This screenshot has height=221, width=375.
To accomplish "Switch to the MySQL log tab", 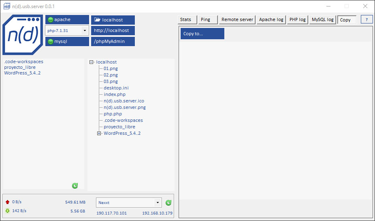I will (x=323, y=19).
